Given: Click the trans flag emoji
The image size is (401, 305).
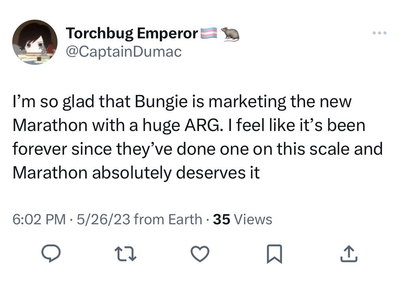Looking at the screenshot, I should coord(209,34).
